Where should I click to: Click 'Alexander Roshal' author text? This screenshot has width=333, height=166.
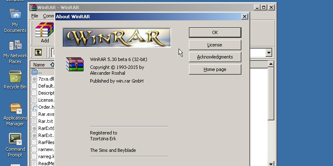pos(107,73)
